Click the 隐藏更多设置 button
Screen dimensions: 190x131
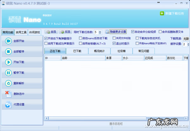[116, 32]
